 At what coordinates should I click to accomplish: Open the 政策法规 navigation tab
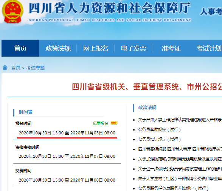coord(58,48)
